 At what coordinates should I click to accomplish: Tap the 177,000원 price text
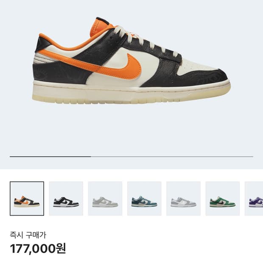tap(38, 249)
